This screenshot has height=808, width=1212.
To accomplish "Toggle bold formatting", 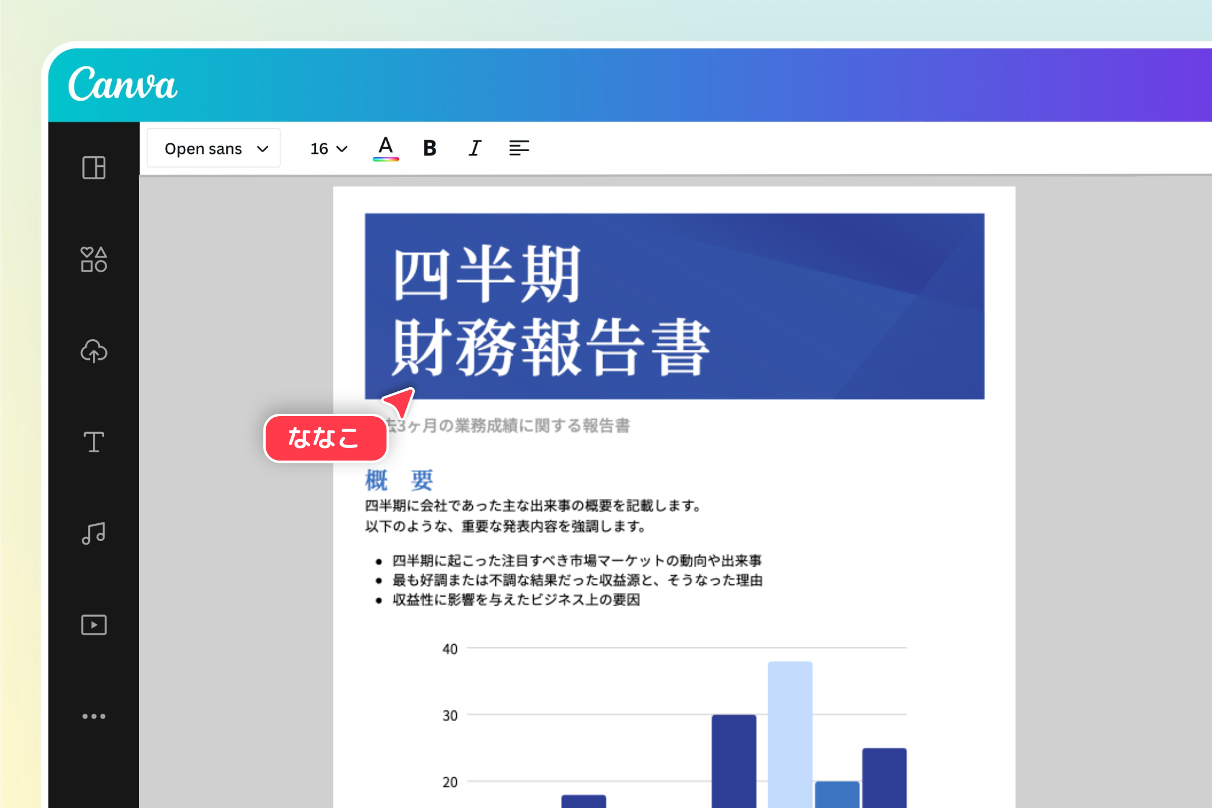I will tap(430, 148).
